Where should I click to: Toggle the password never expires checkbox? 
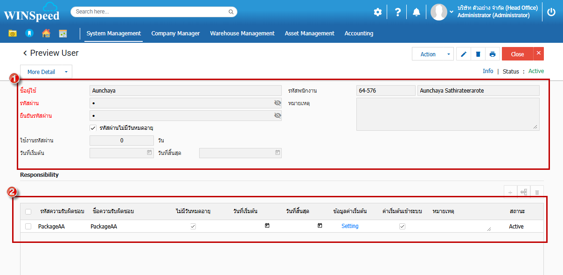tap(93, 128)
